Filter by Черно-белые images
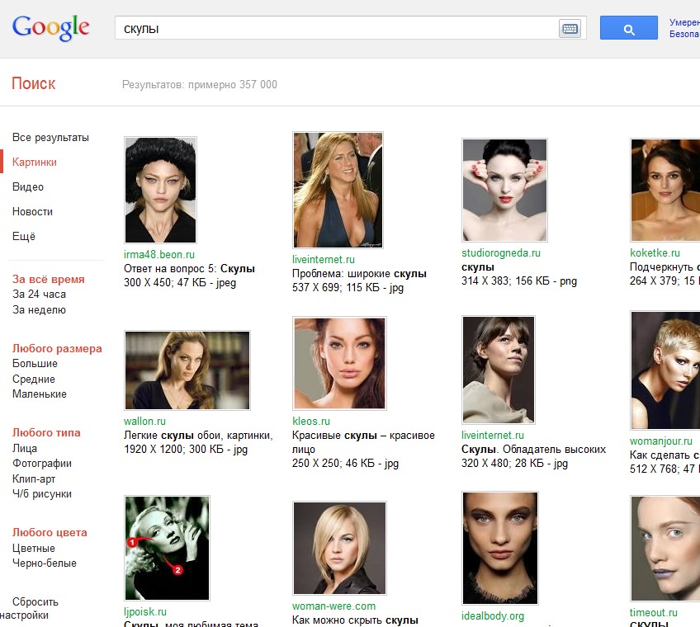 click(x=45, y=563)
